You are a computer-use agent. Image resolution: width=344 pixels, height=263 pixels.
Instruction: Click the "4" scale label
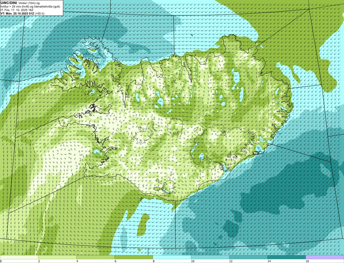(x=77, y=261)
